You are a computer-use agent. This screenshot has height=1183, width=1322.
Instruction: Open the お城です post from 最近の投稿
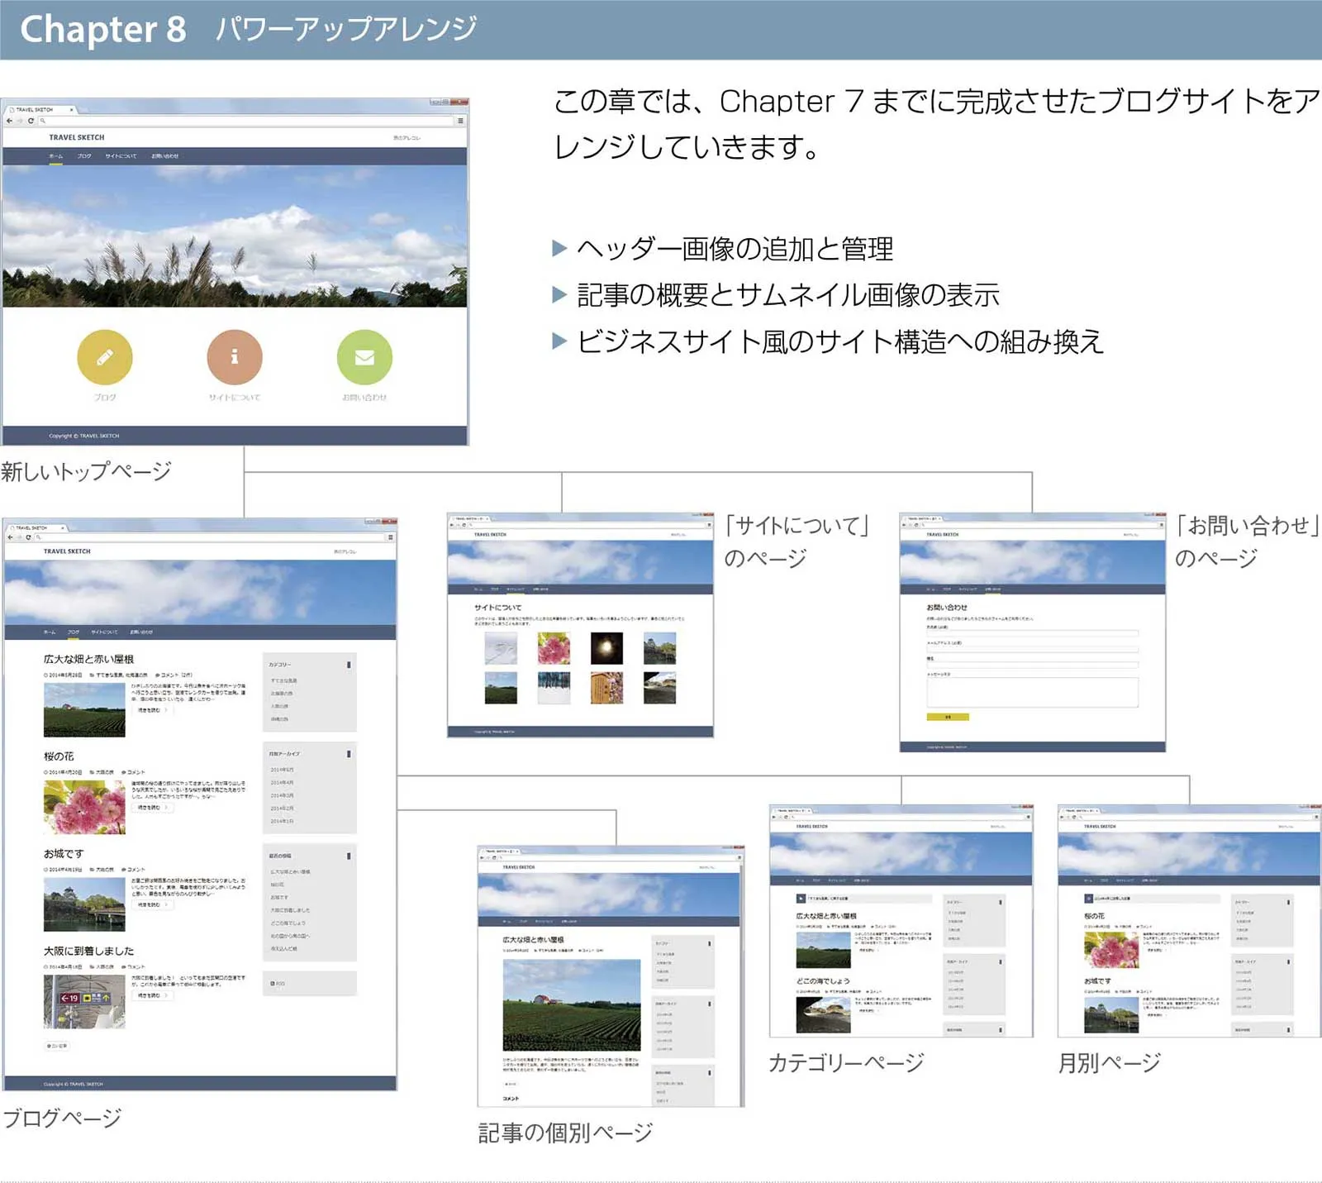coord(279,895)
